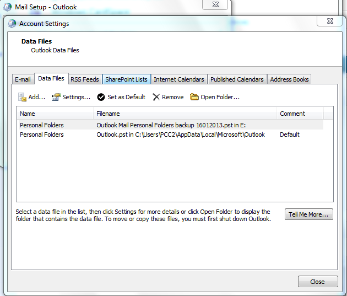
Task: Click filename 'Outlook Mail Personal Folders backup 16012013.pst in E:'
Action: pyautogui.click(x=171, y=125)
